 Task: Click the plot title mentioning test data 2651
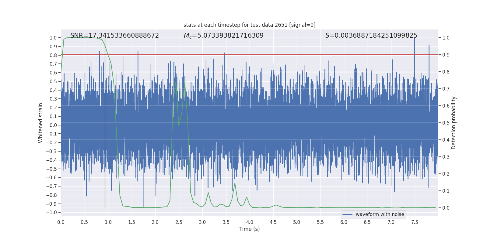point(249,25)
